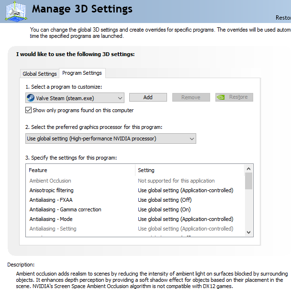Click Anisotropic filtering Use global setting value
The image size is (291, 289).
coord(186,190)
